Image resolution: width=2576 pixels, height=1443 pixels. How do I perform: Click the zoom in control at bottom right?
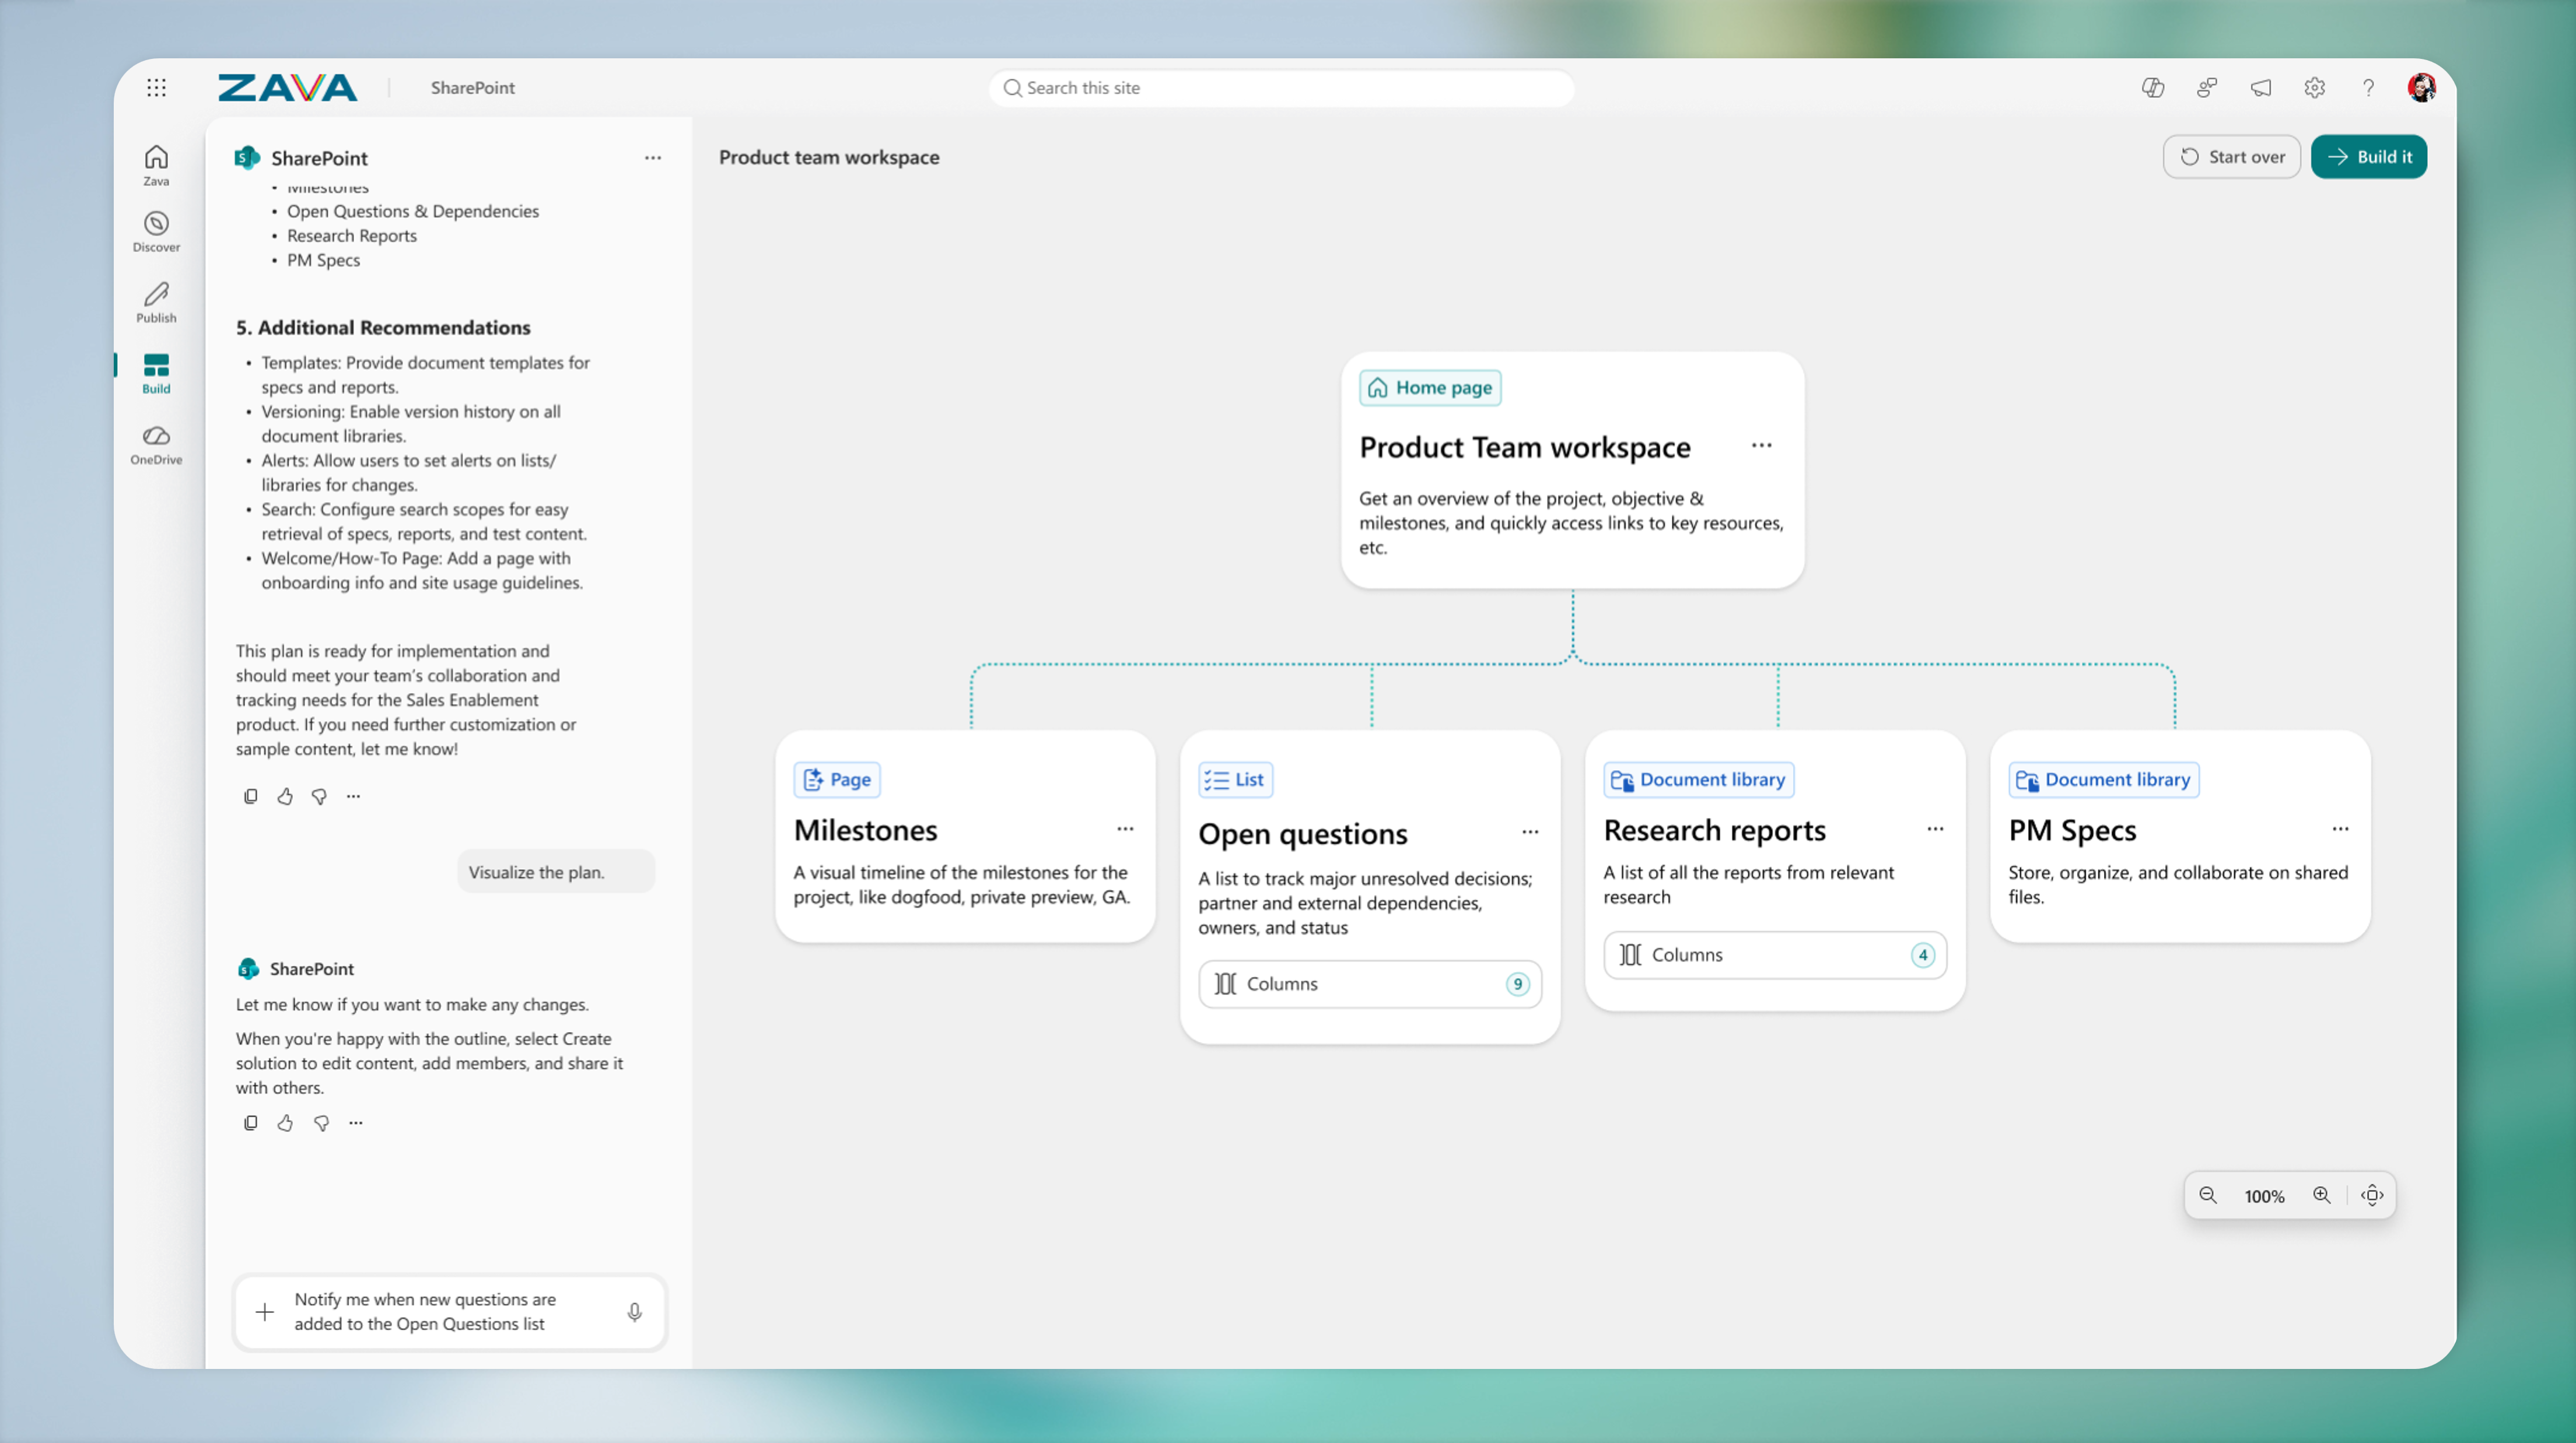2322,1195
